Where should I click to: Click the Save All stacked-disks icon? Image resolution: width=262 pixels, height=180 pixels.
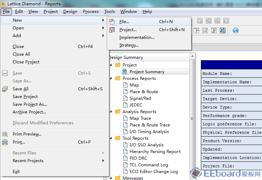coord(5,89)
